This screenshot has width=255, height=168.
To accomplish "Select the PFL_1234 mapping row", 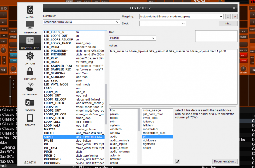I will (x=74, y=148).
